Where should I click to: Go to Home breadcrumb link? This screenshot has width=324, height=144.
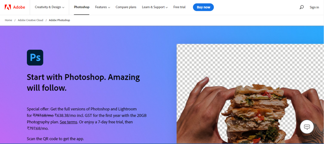coord(9,20)
